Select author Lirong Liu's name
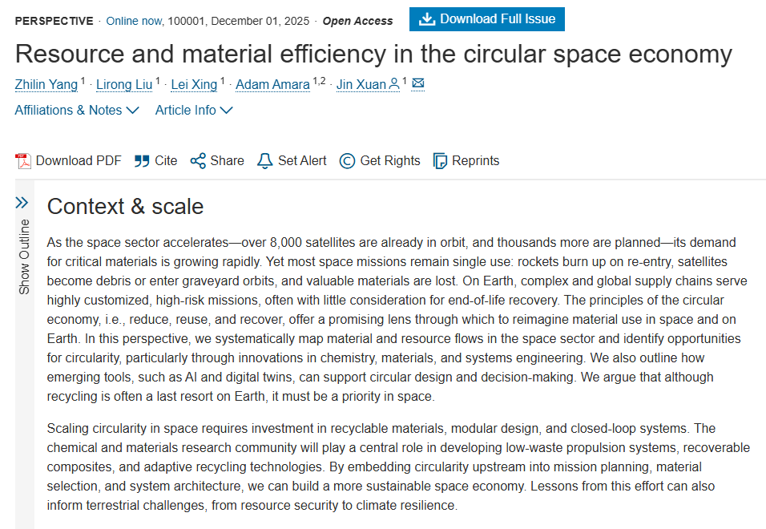 (x=124, y=84)
